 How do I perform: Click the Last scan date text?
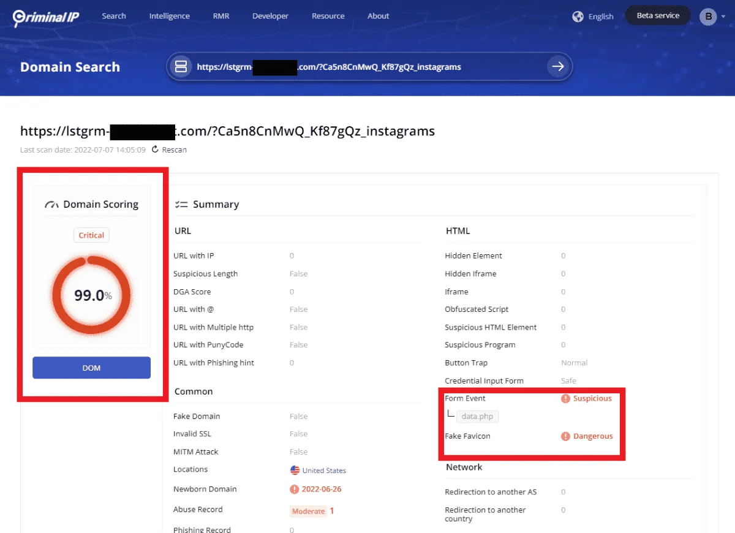click(83, 149)
